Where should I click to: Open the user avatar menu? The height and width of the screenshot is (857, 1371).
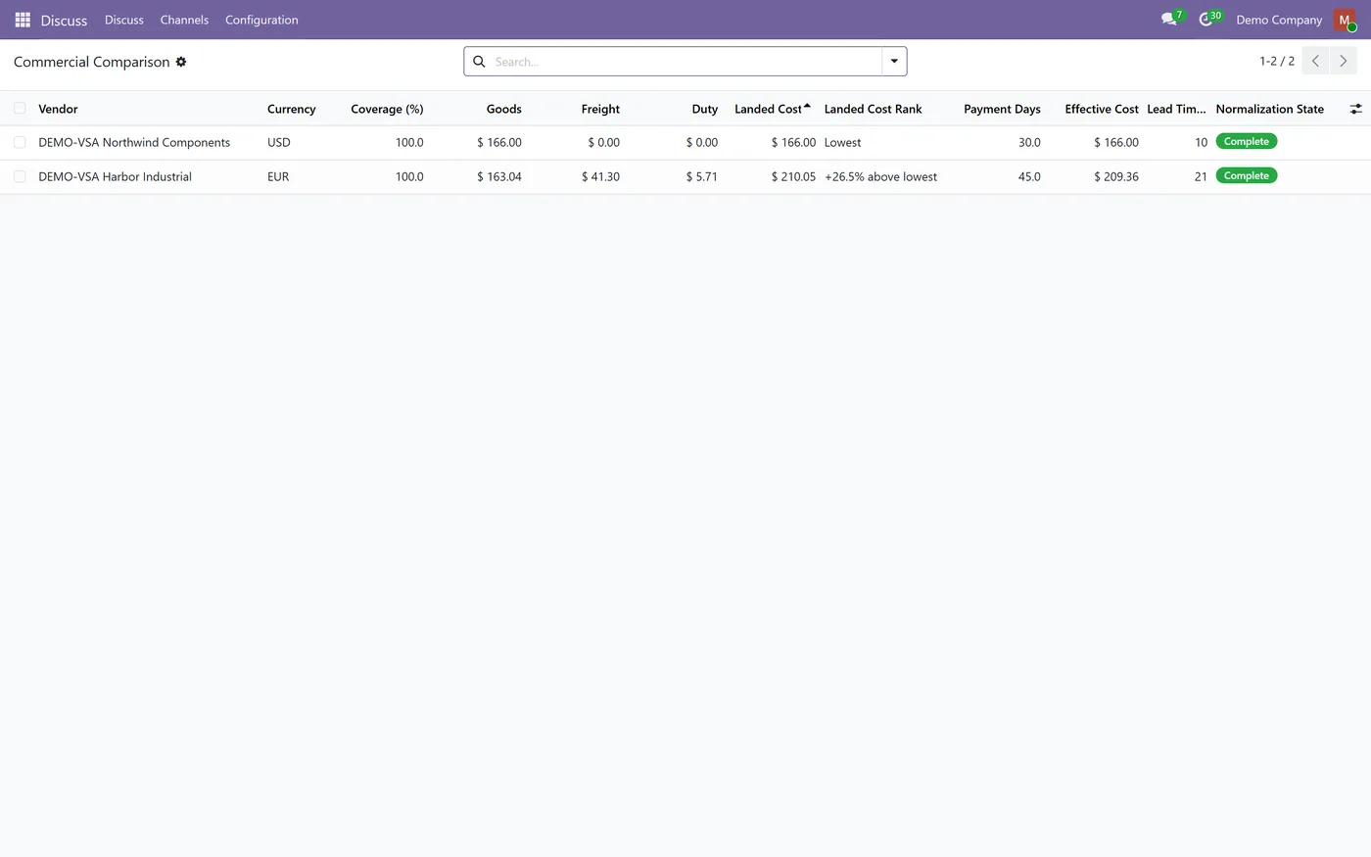1345,20
